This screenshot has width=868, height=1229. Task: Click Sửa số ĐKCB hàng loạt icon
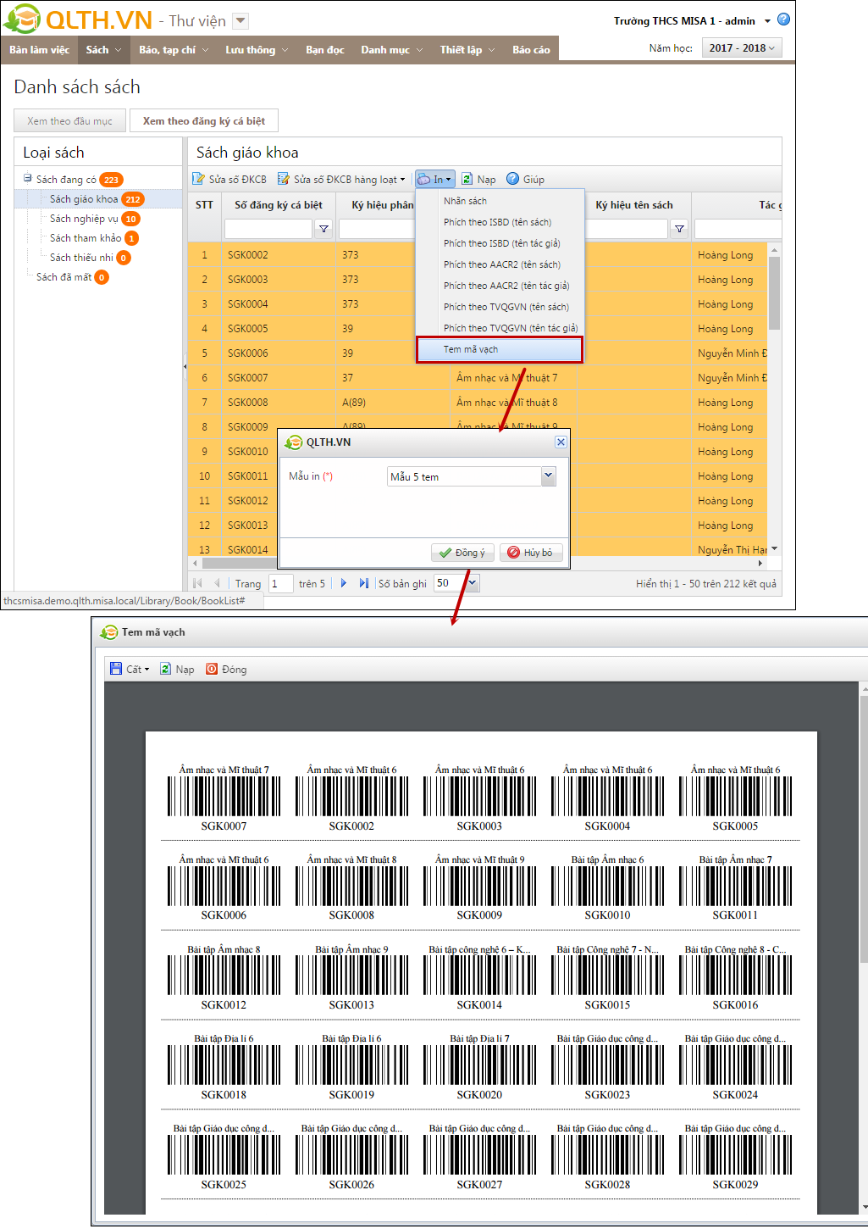point(284,179)
